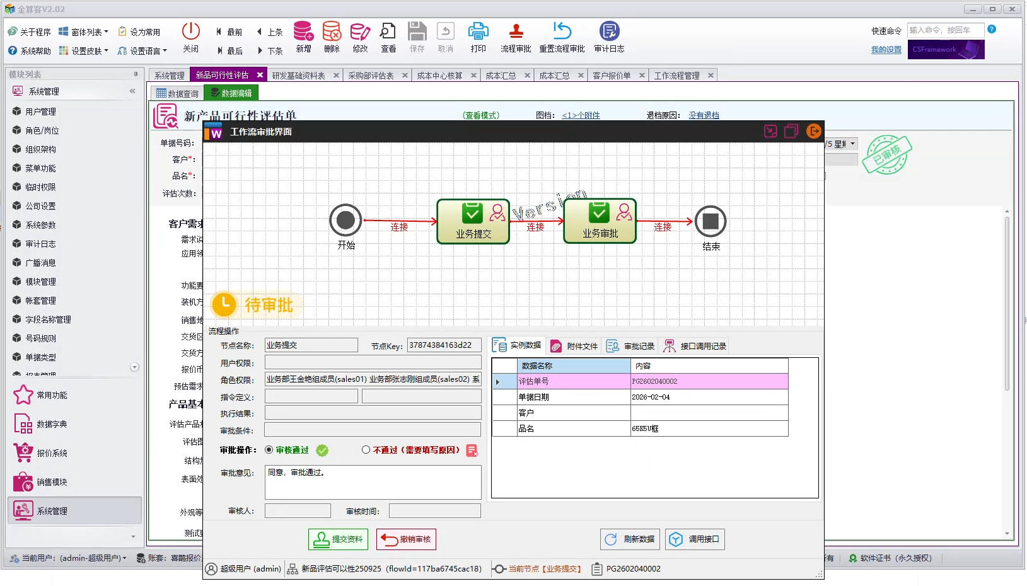This screenshot has width=1027, height=586.
Task: Switch to the 研发基础资料表 tab
Action: tap(298, 76)
